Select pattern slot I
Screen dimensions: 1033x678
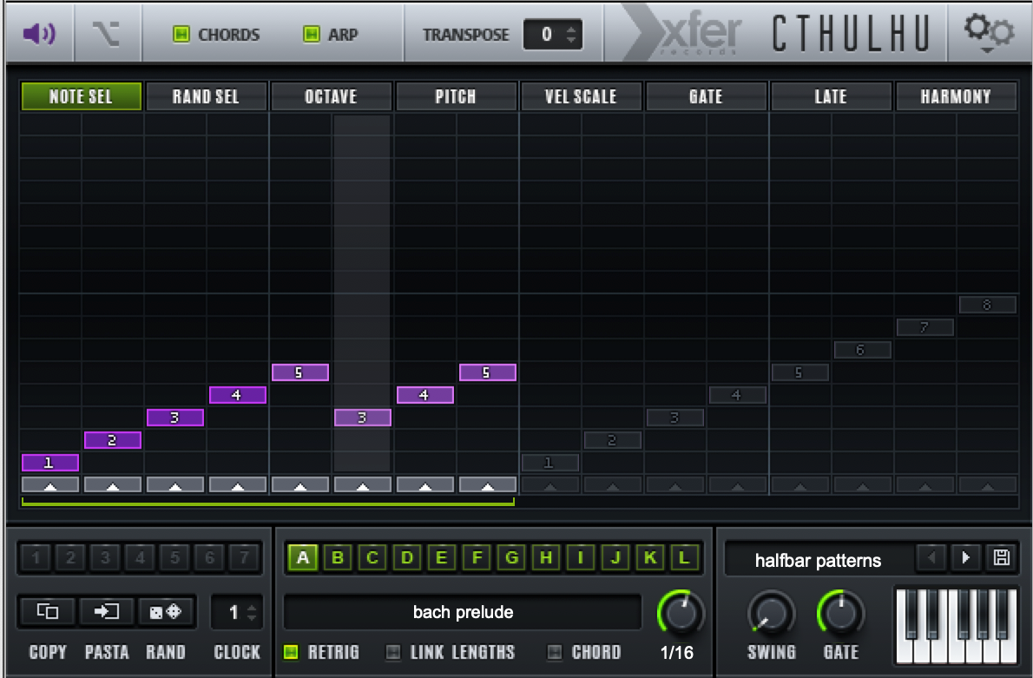[x=581, y=557]
